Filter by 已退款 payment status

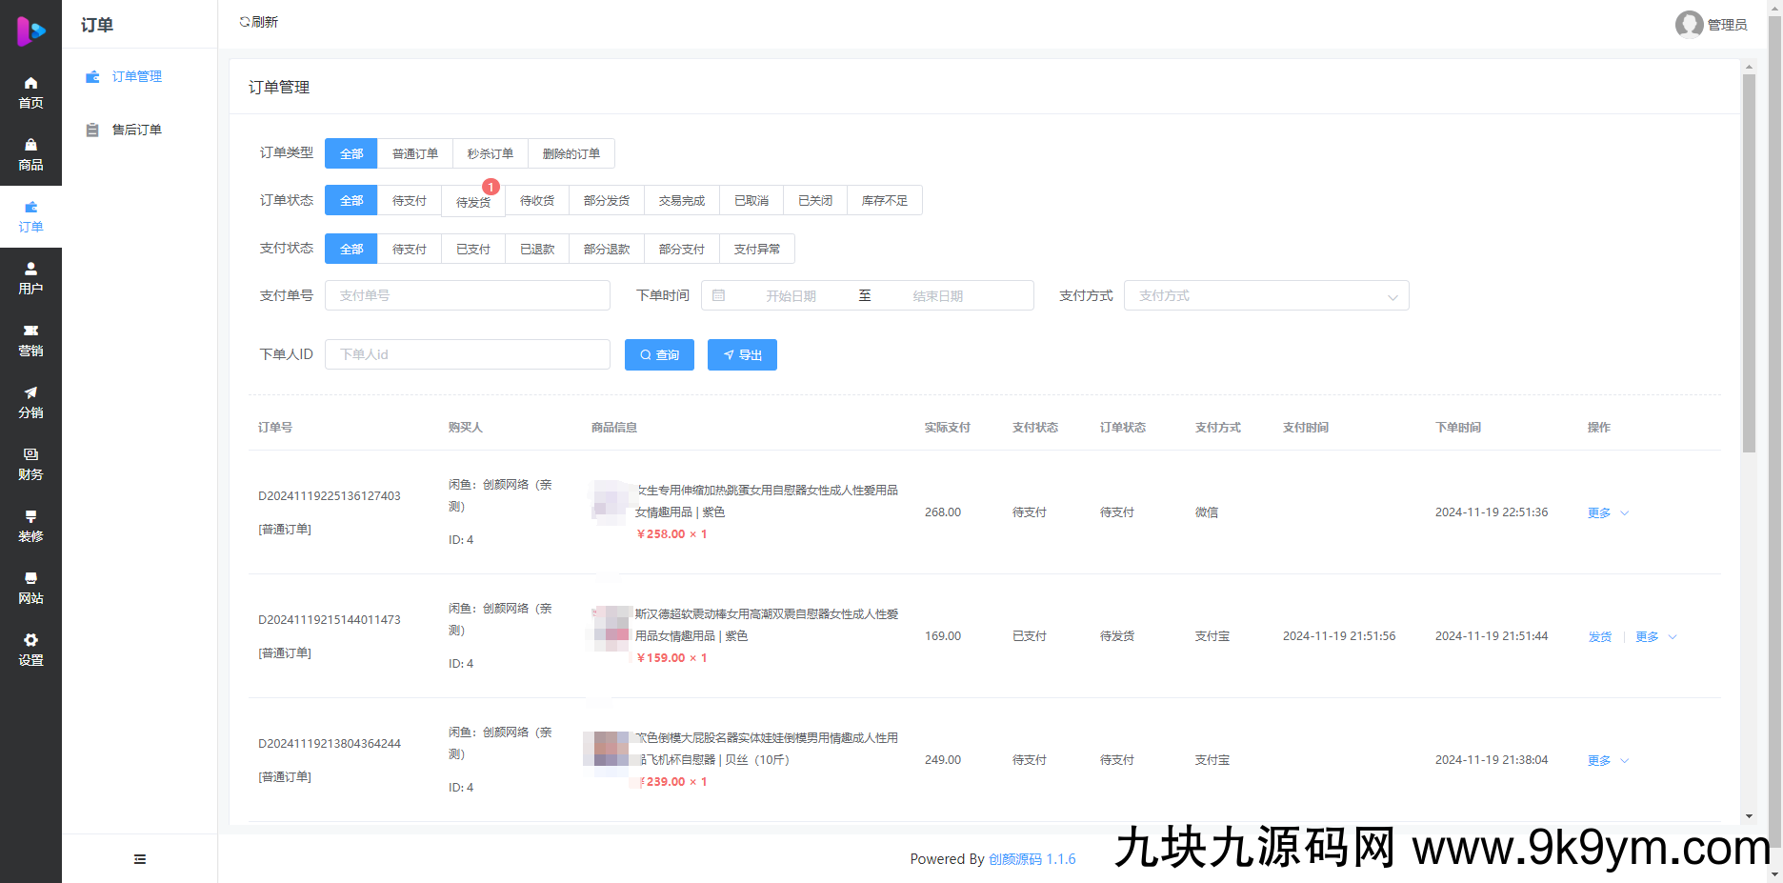coord(536,249)
